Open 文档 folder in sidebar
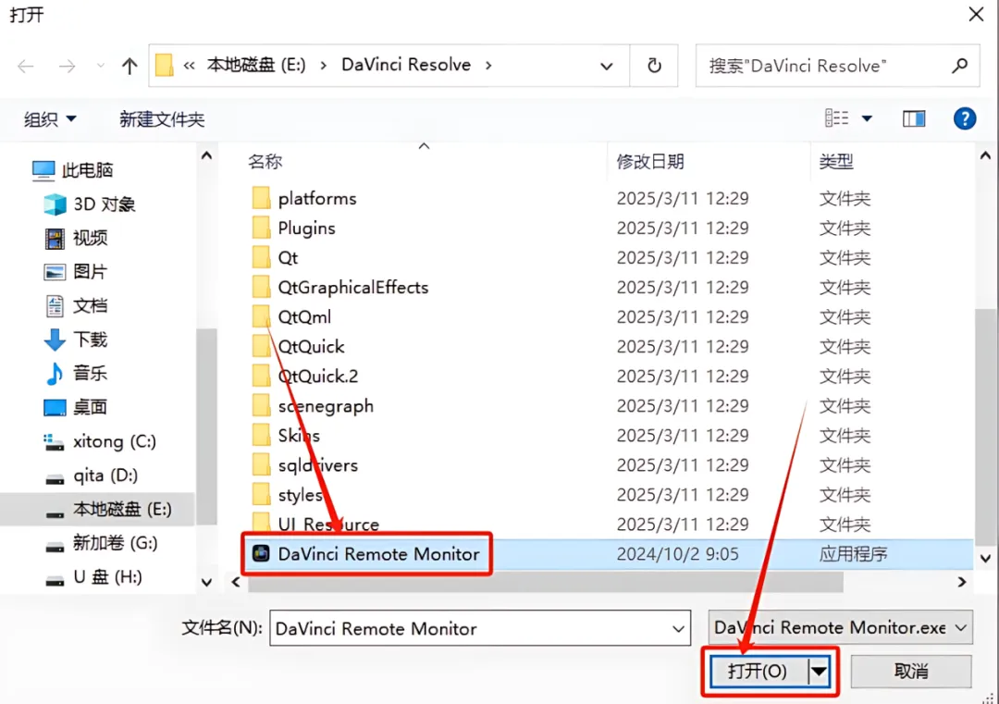999x704 pixels. pyautogui.click(x=76, y=306)
